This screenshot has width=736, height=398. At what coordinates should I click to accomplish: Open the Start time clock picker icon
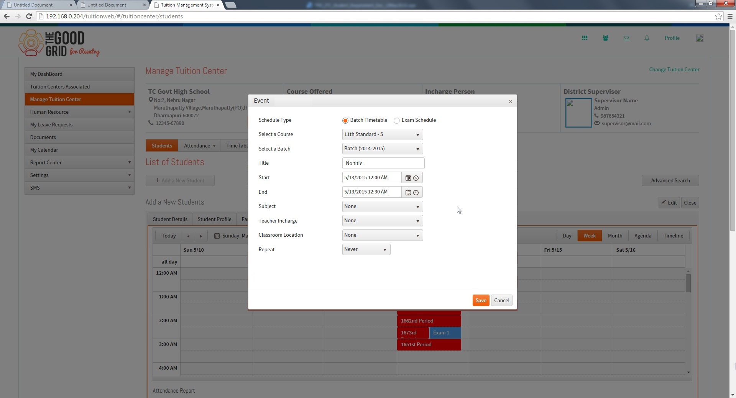point(416,178)
